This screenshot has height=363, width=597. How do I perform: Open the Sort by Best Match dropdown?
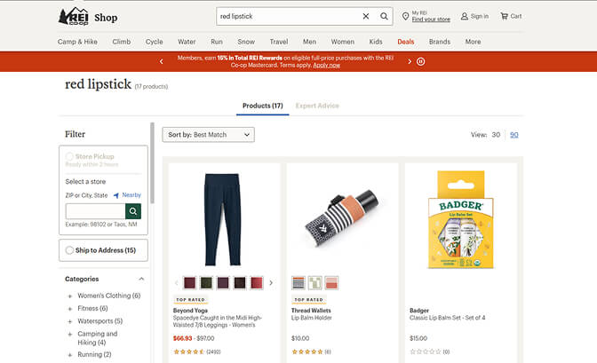coord(208,135)
